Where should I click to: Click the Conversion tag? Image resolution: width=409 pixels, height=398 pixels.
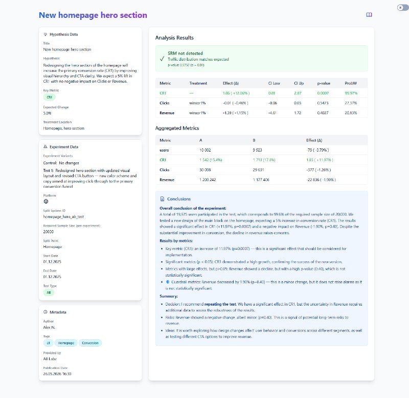point(90,343)
